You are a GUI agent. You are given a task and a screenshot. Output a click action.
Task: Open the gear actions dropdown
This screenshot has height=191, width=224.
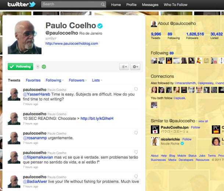point(135,67)
